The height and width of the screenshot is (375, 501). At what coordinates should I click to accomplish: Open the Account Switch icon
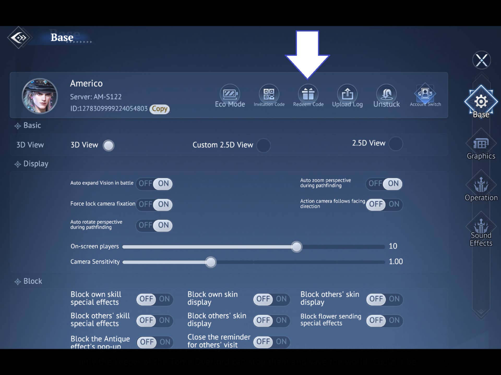pyautogui.click(x=425, y=94)
